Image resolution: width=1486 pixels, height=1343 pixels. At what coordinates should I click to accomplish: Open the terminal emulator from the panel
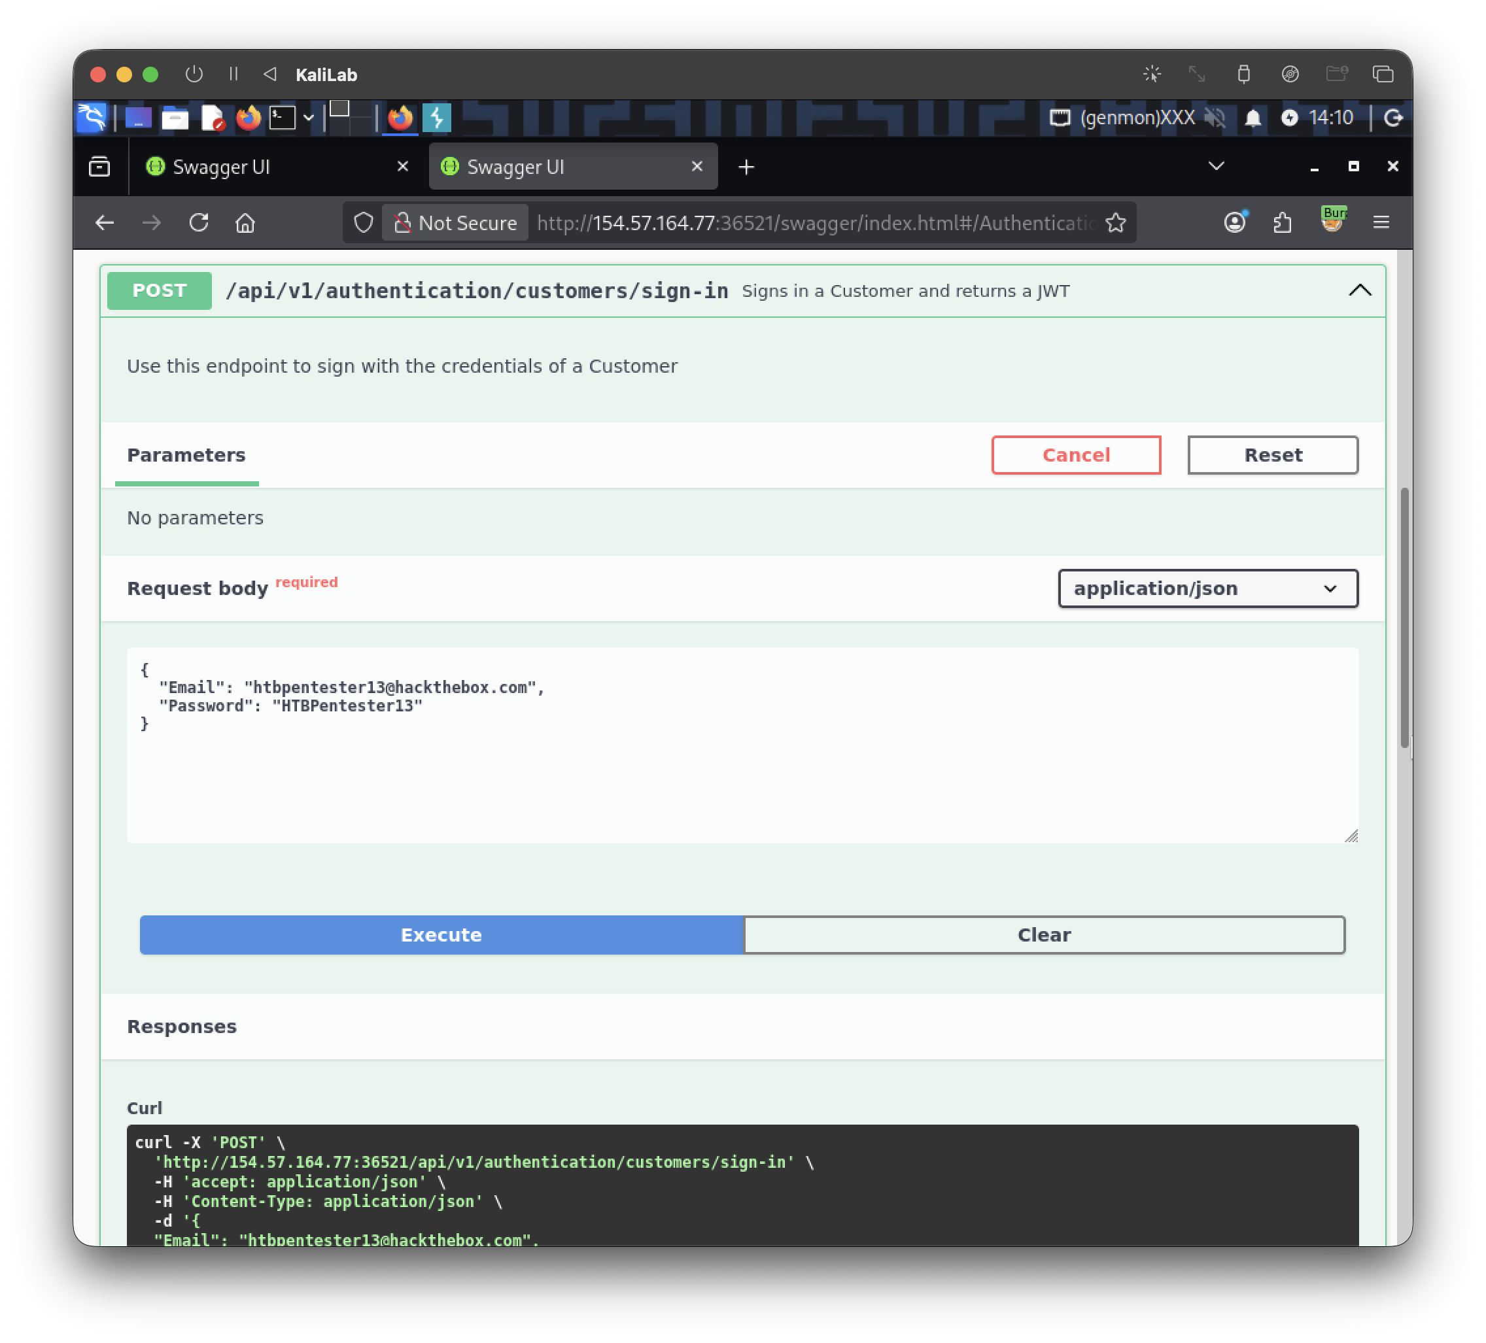click(283, 118)
